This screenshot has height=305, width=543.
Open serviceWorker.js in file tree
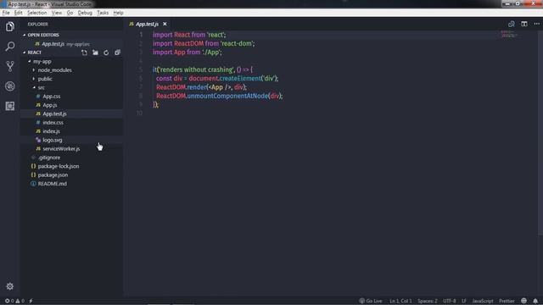point(61,149)
